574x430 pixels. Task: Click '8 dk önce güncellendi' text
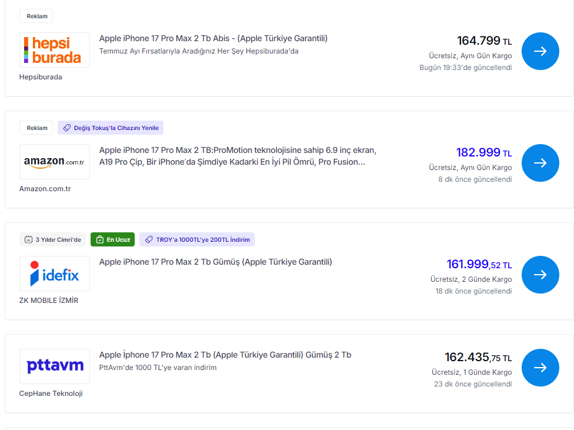coord(475,179)
